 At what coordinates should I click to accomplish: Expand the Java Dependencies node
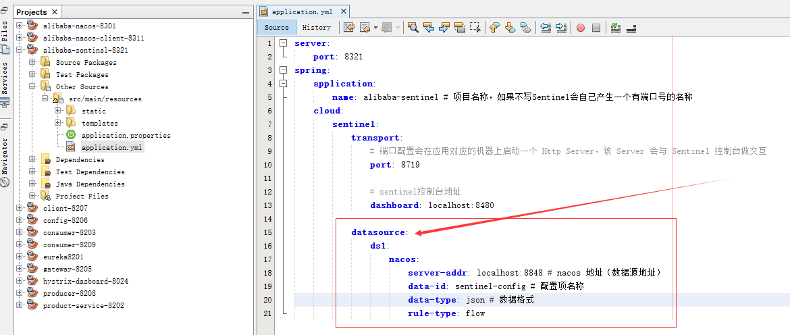click(x=32, y=183)
